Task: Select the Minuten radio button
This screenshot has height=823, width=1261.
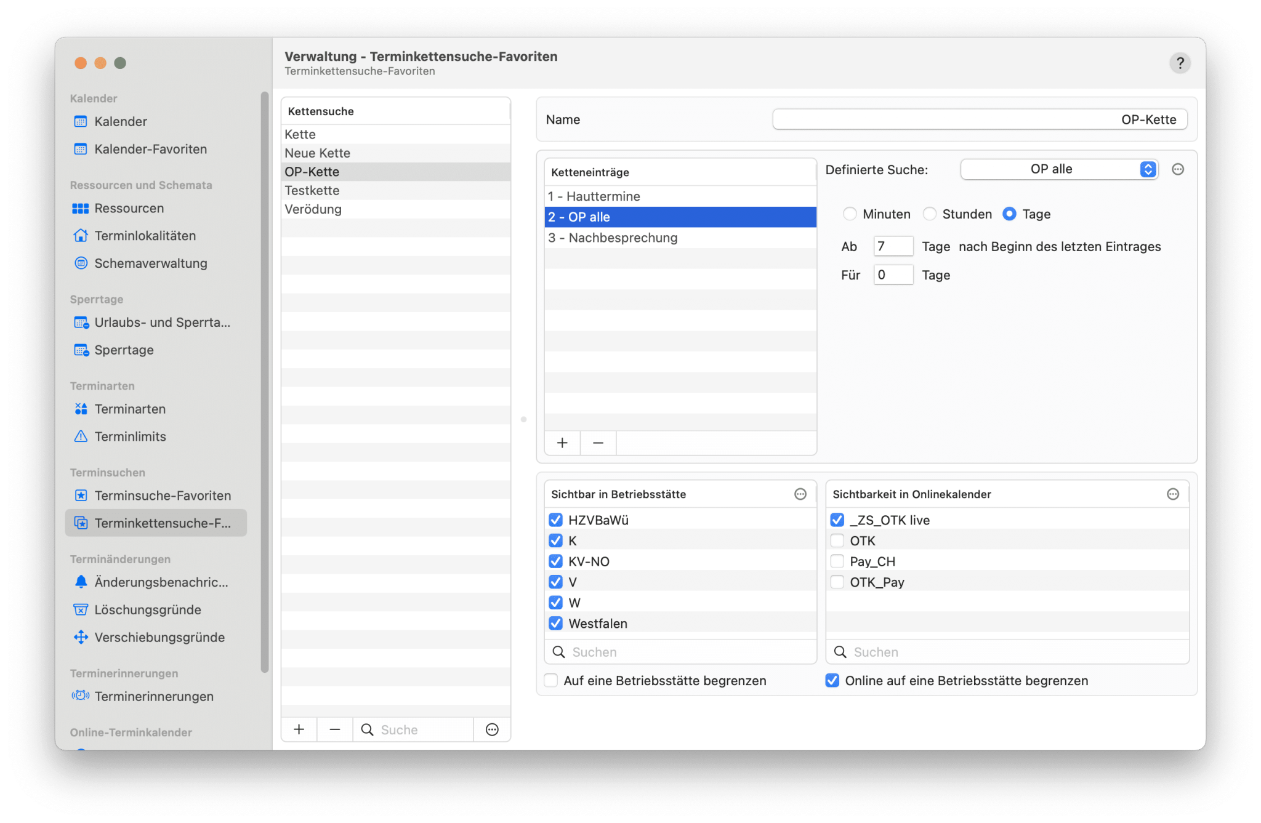Action: 850,214
